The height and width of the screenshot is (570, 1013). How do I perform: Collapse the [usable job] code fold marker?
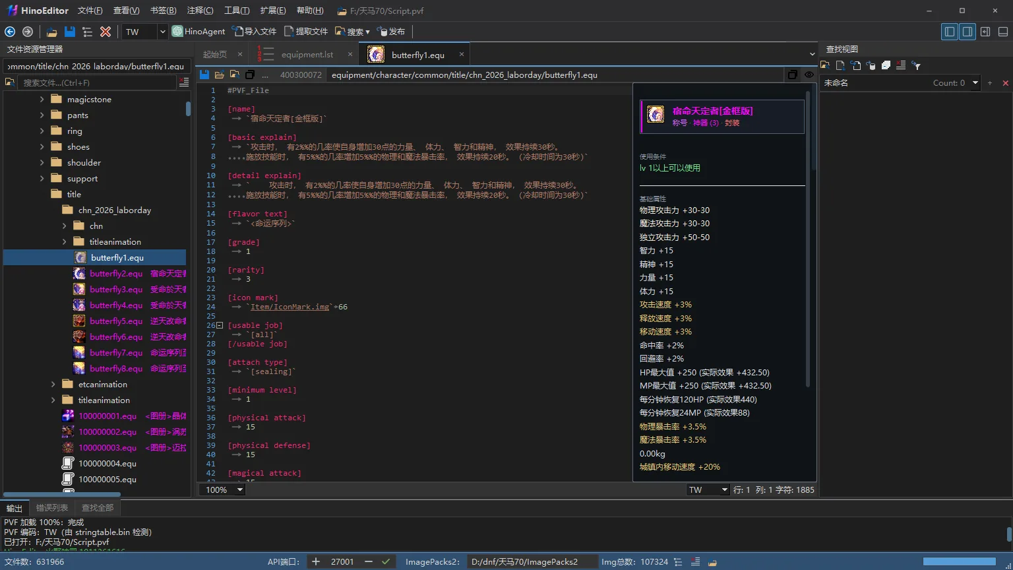[220, 325]
